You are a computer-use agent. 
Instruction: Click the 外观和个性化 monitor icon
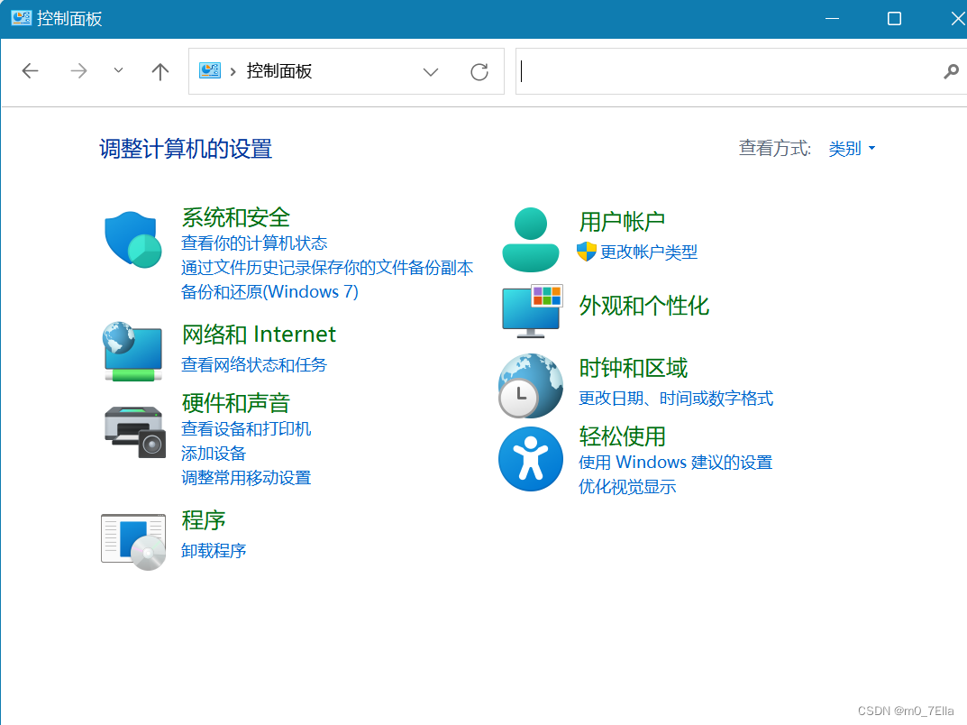coord(531,310)
